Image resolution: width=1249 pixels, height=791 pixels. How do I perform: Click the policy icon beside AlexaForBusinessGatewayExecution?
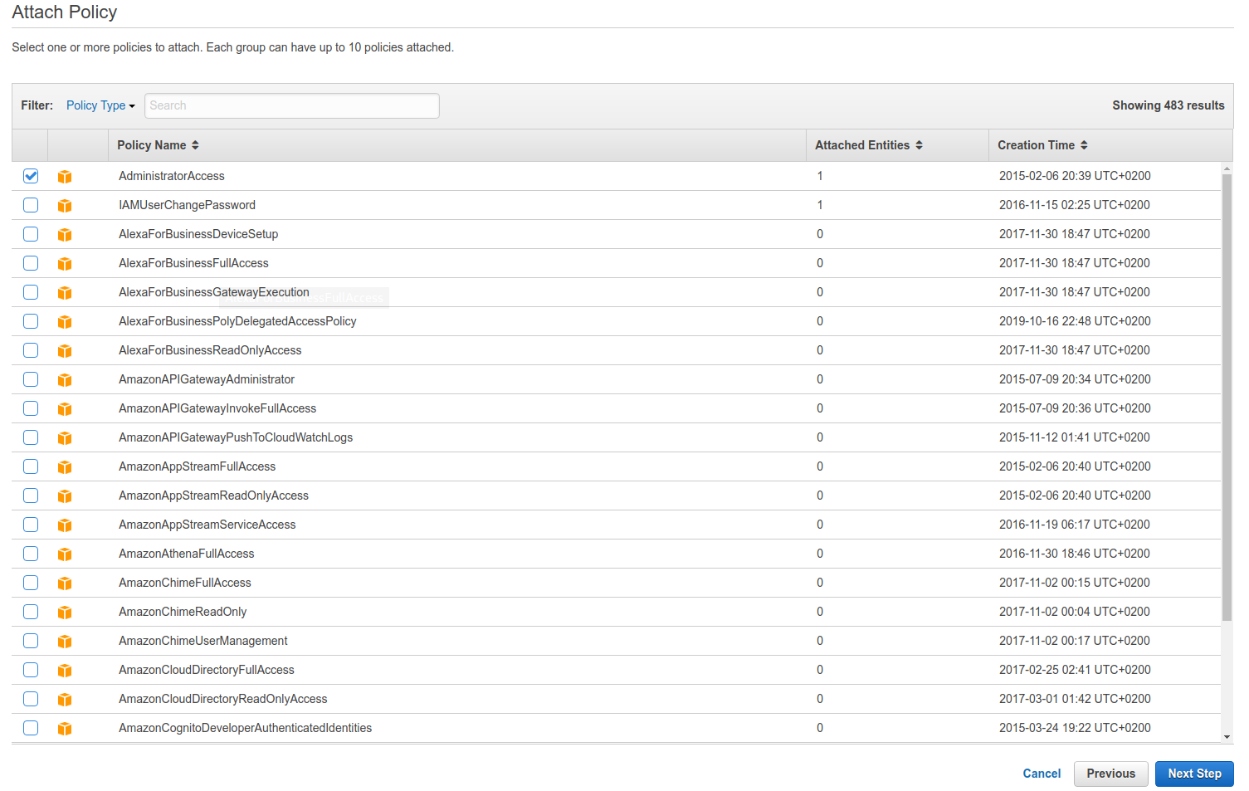click(65, 293)
